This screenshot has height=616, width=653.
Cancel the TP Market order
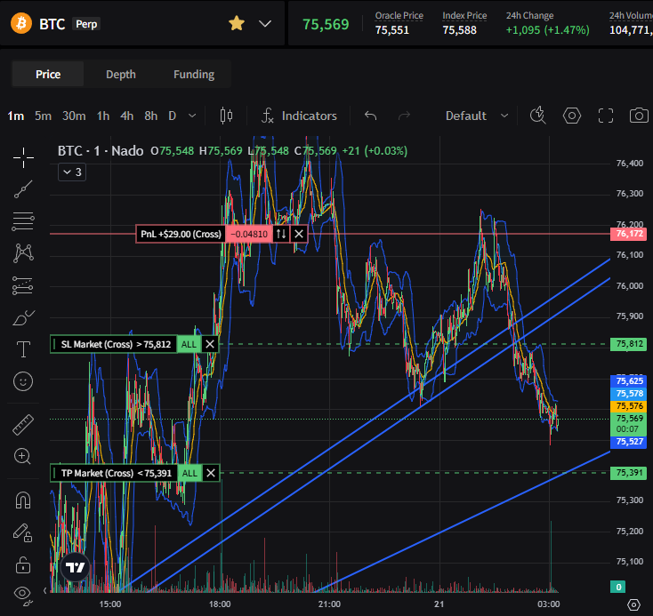tap(211, 473)
